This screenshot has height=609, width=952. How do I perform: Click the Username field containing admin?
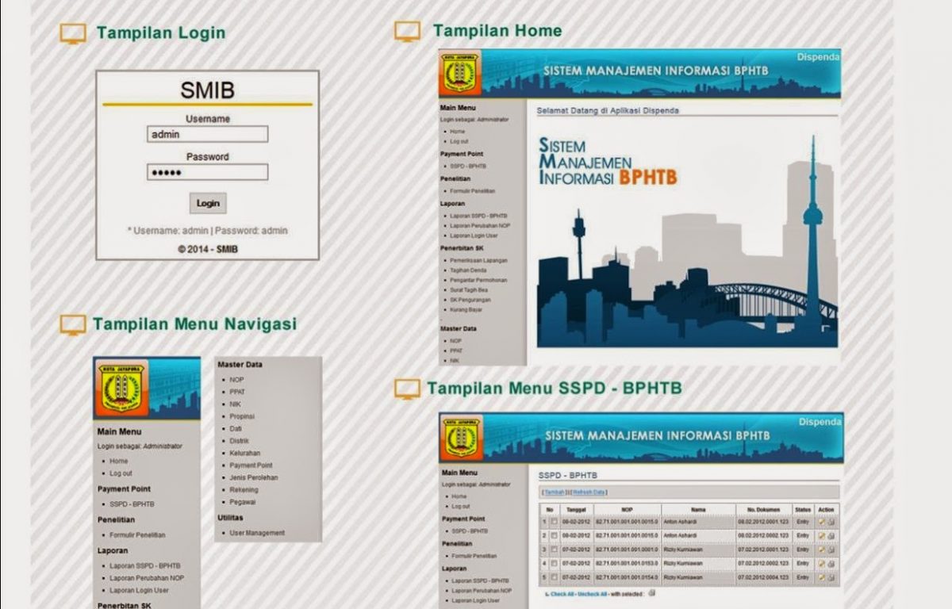click(207, 135)
